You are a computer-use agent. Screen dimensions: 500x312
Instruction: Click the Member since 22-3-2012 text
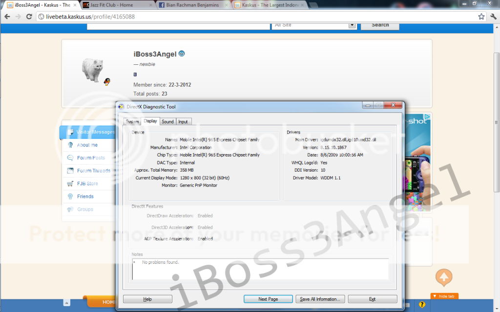click(x=162, y=85)
